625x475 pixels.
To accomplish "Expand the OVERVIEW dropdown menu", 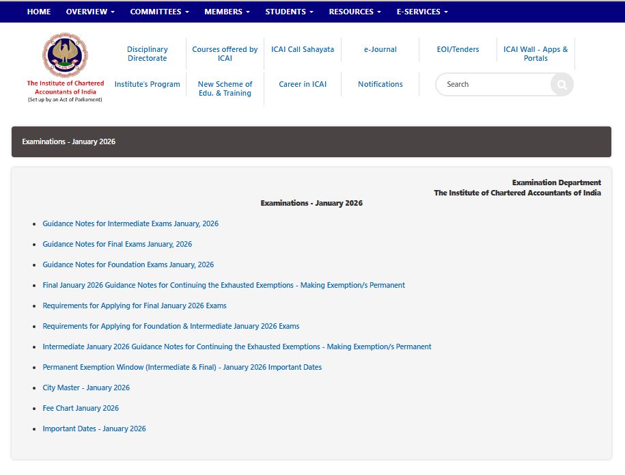I will (x=90, y=12).
